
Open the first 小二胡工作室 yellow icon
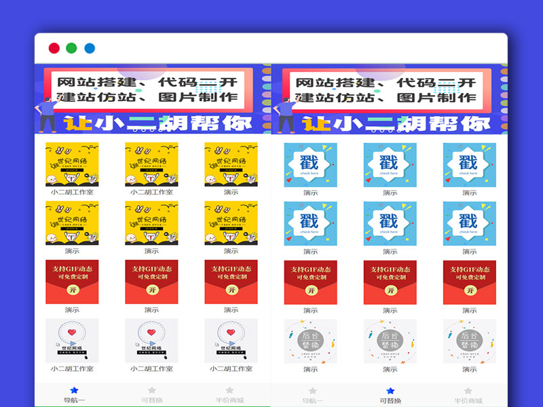[71, 163]
